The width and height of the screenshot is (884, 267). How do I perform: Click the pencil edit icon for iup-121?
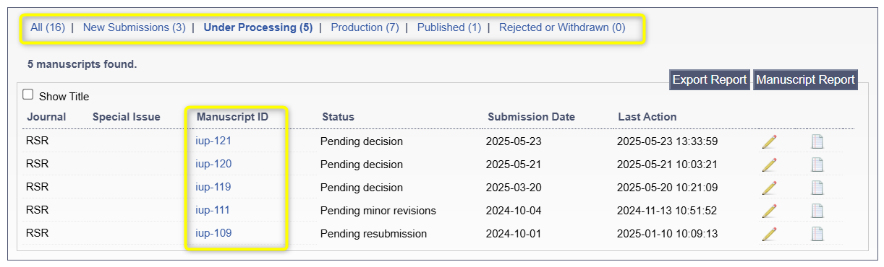[x=770, y=142]
